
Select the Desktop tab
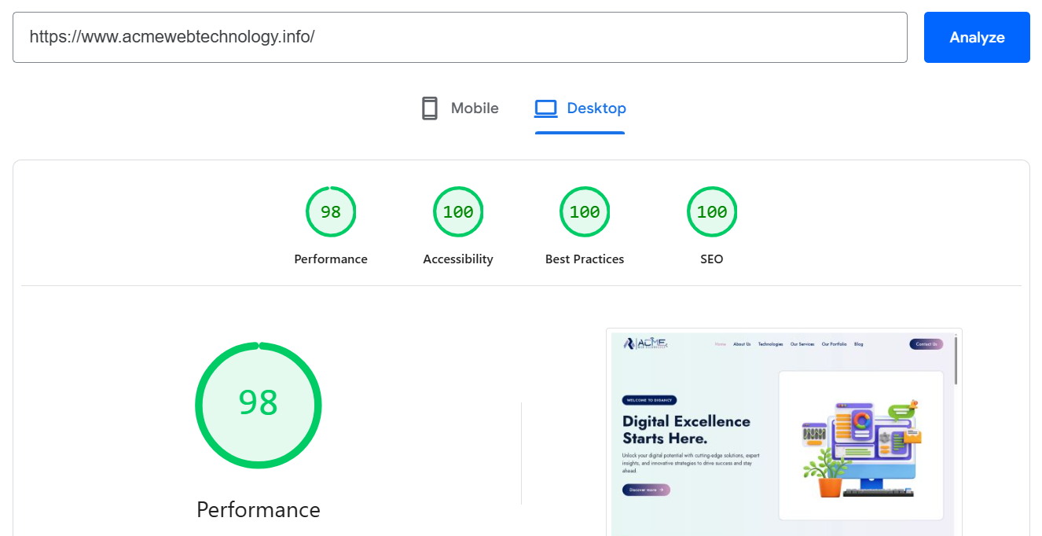pyautogui.click(x=580, y=108)
